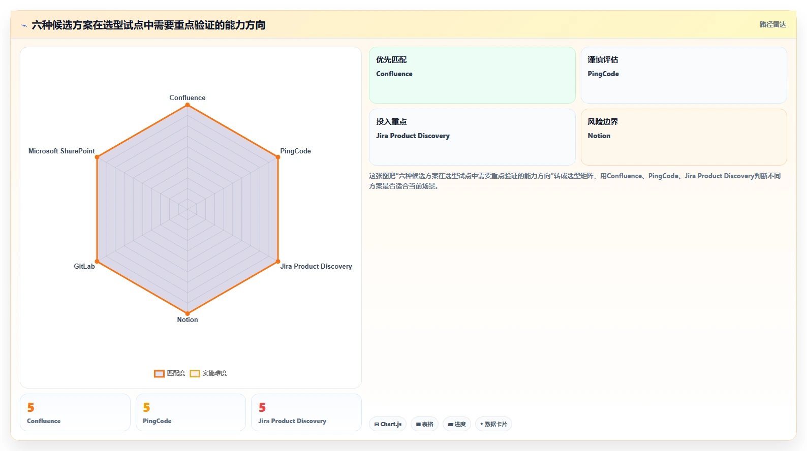Image resolution: width=807 pixels, height=451 pixels.
Task: Click the Microsoft SharePoint radar axis label
Action: [x=61, y=151]
